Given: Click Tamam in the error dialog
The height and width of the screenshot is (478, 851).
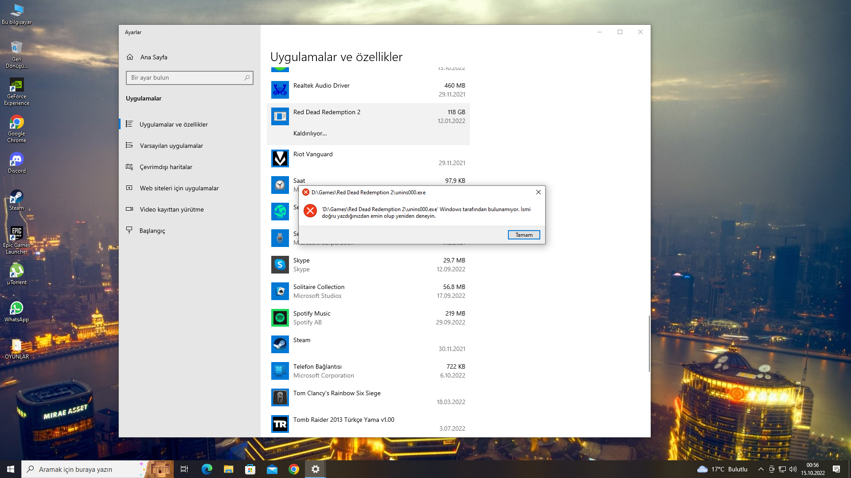Looking at the screenshot, I should point(524,235).
